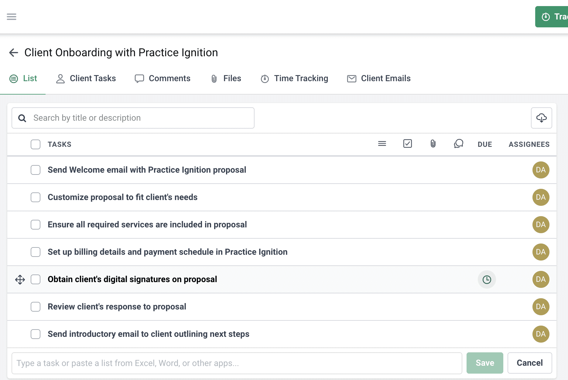Click DA avatar on Obtain signatures row

541,279
